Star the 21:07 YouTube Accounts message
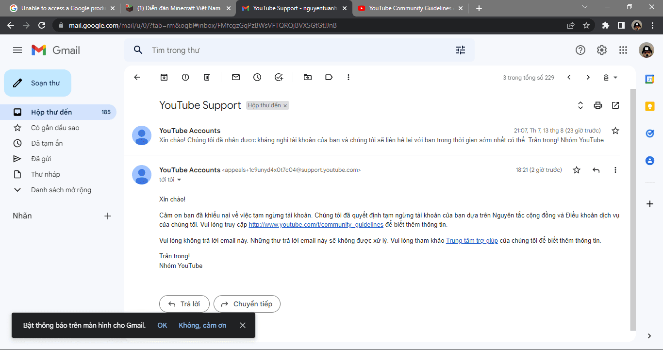Screen dimensions: 663x350 pos(615,131)
